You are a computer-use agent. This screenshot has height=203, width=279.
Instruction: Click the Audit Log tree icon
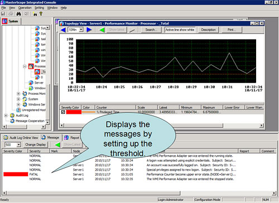[x=12, y=115]
